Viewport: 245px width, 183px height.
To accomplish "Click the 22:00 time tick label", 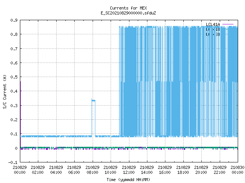I will click(x=219, y=172).
